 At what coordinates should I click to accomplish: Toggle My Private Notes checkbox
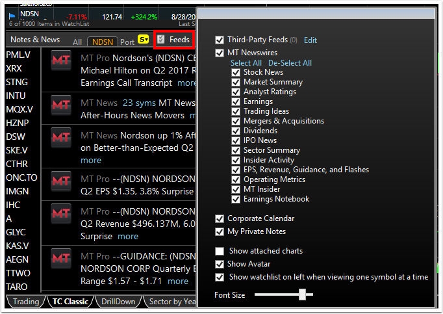tap(220, 231)
